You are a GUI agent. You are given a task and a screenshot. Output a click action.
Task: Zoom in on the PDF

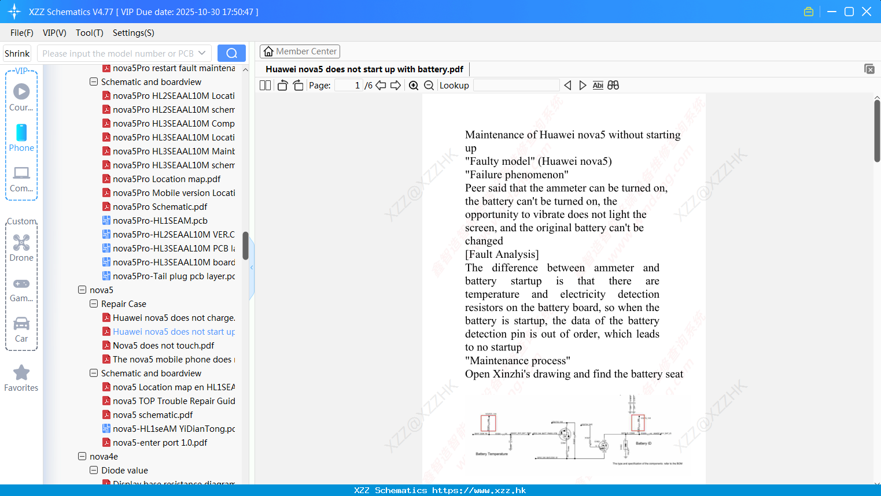tap(414, 86)
